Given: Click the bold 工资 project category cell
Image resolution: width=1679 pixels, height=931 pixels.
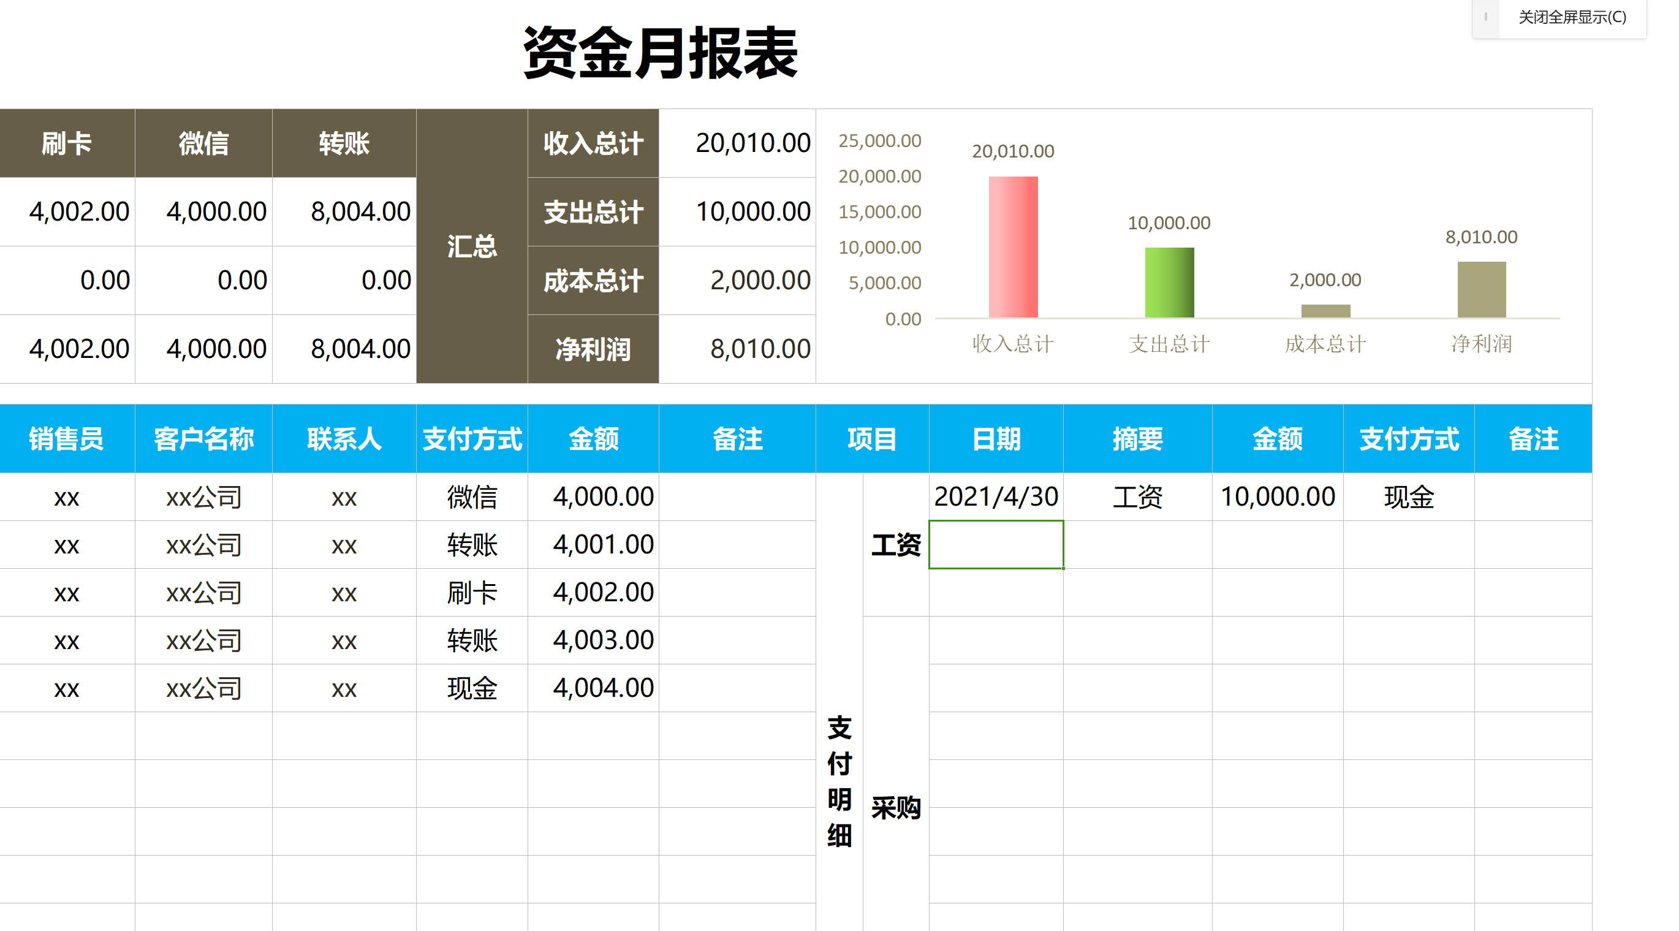Looking at the screenshot, I should pyautogui.click(x=895, y=544).
